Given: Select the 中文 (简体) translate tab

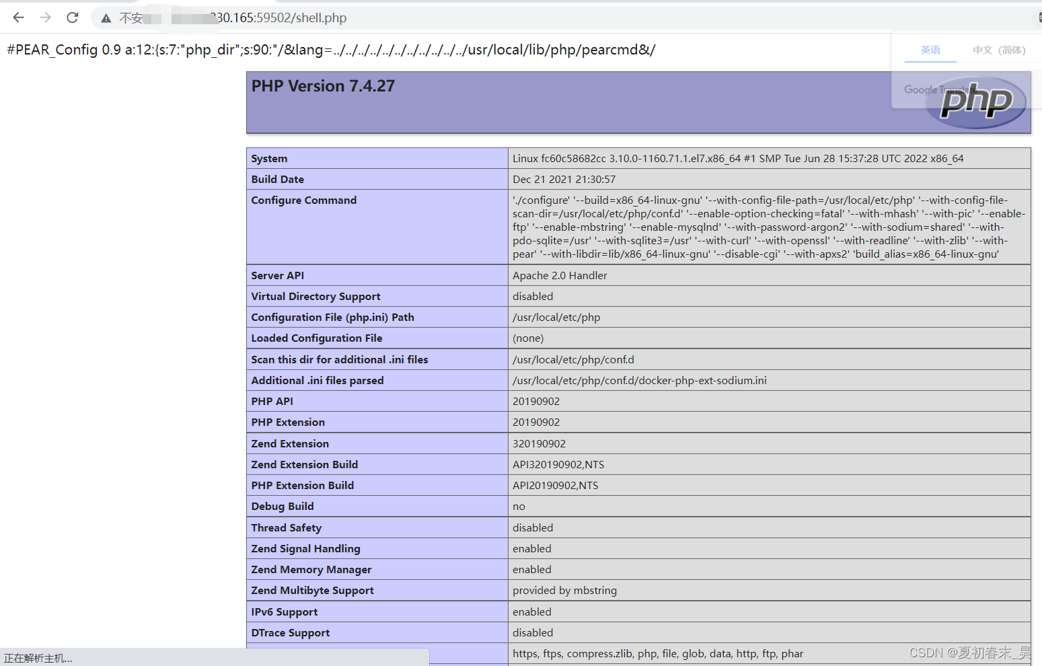Looking at the screenshot, I should coord(999,50).
